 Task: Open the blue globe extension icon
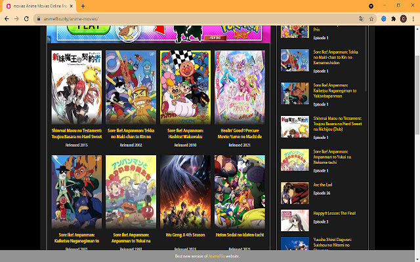pos(383,19)
